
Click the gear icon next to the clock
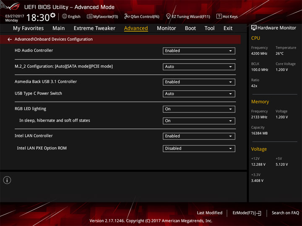point(52,15)
